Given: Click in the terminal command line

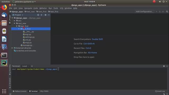Looking at the screenshot, I should point(89,69).
